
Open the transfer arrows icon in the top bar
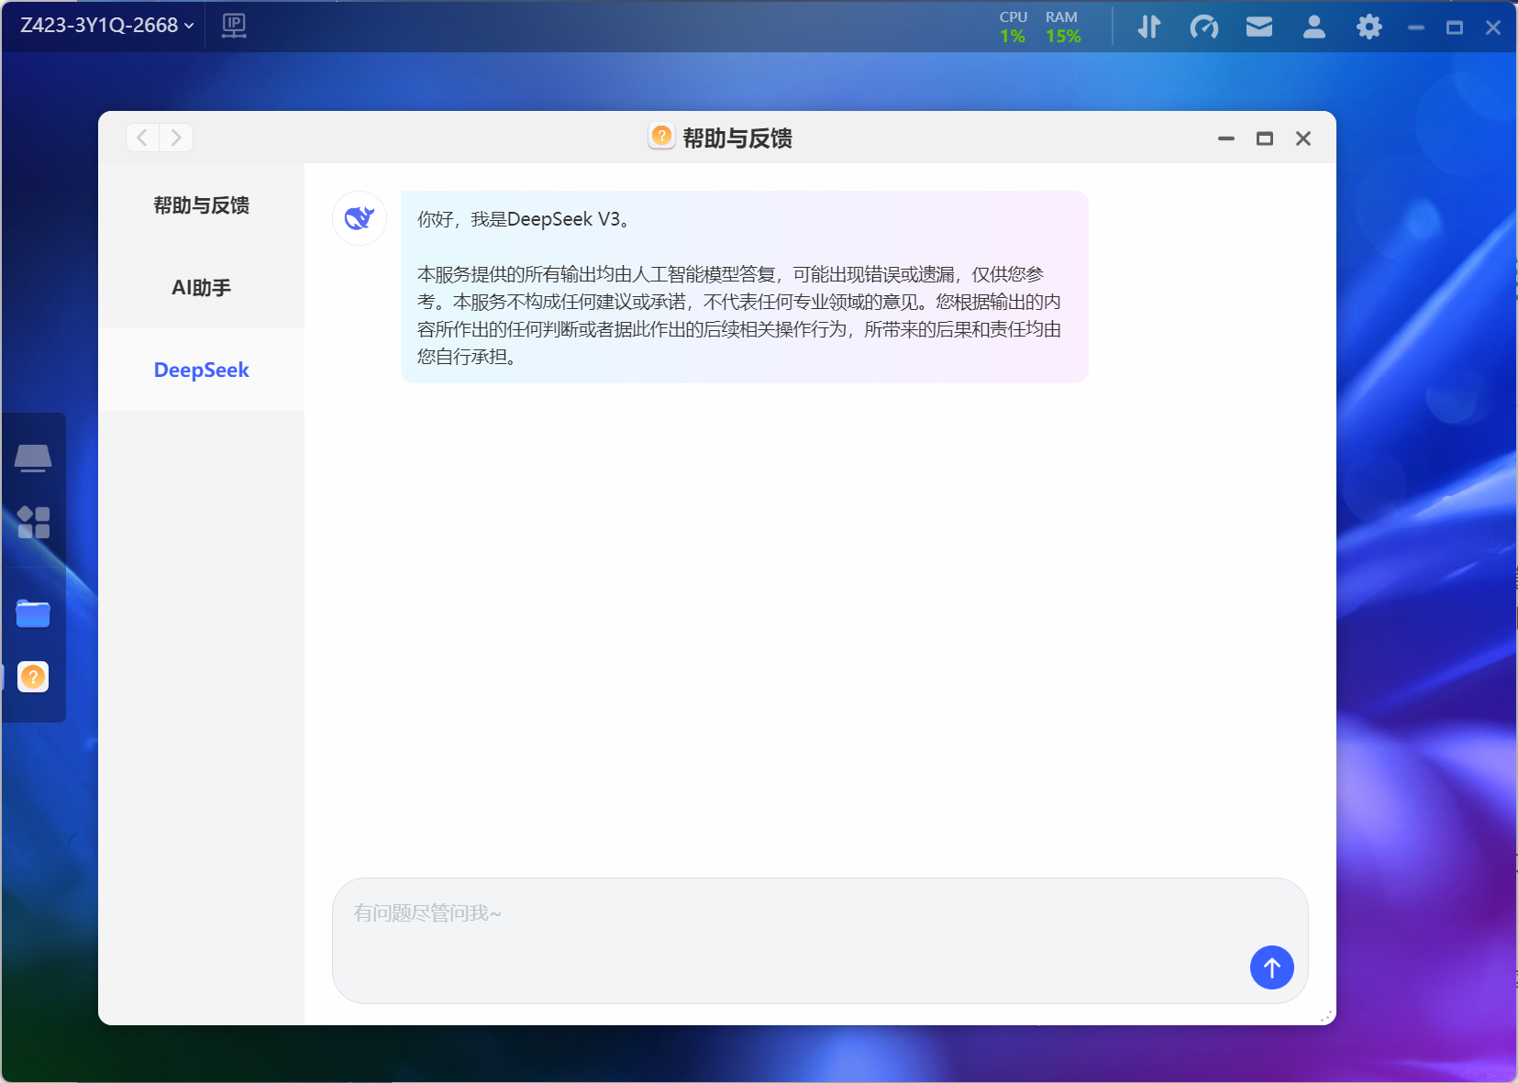point(1149,27)
